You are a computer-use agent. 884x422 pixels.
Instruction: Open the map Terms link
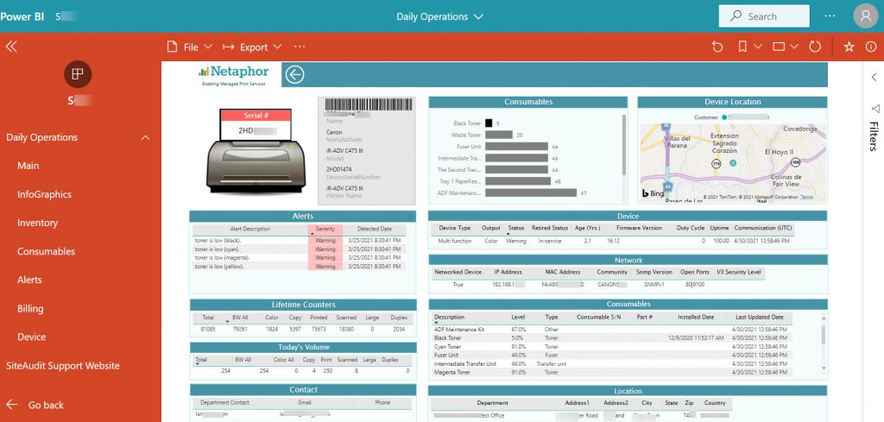807,198
